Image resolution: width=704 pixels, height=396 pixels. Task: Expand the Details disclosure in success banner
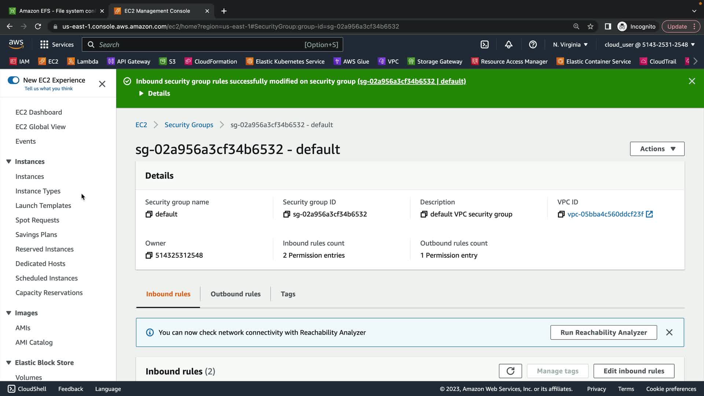coord(142,93)
